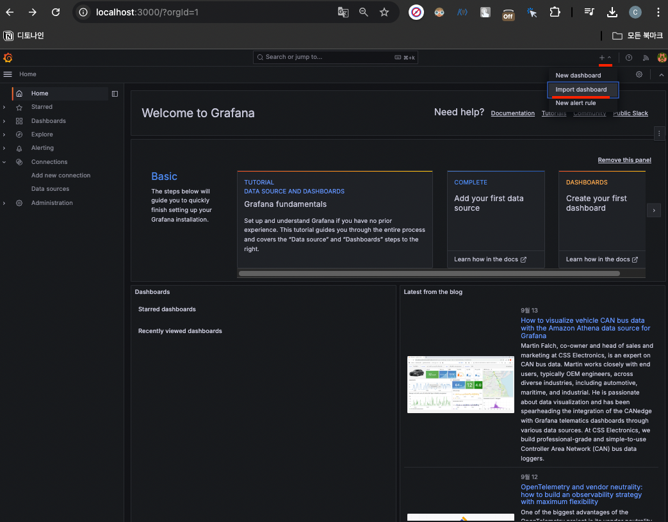Open the Grafana logo home icon
The height and width of the screenshot is (522, 668).
8,58
